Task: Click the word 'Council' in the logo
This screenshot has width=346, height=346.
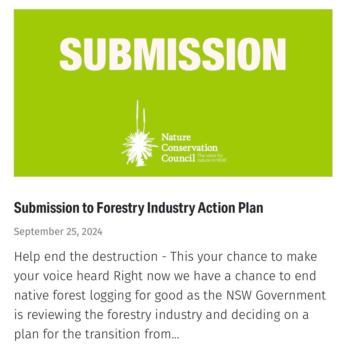Action: tap(178, 158)
